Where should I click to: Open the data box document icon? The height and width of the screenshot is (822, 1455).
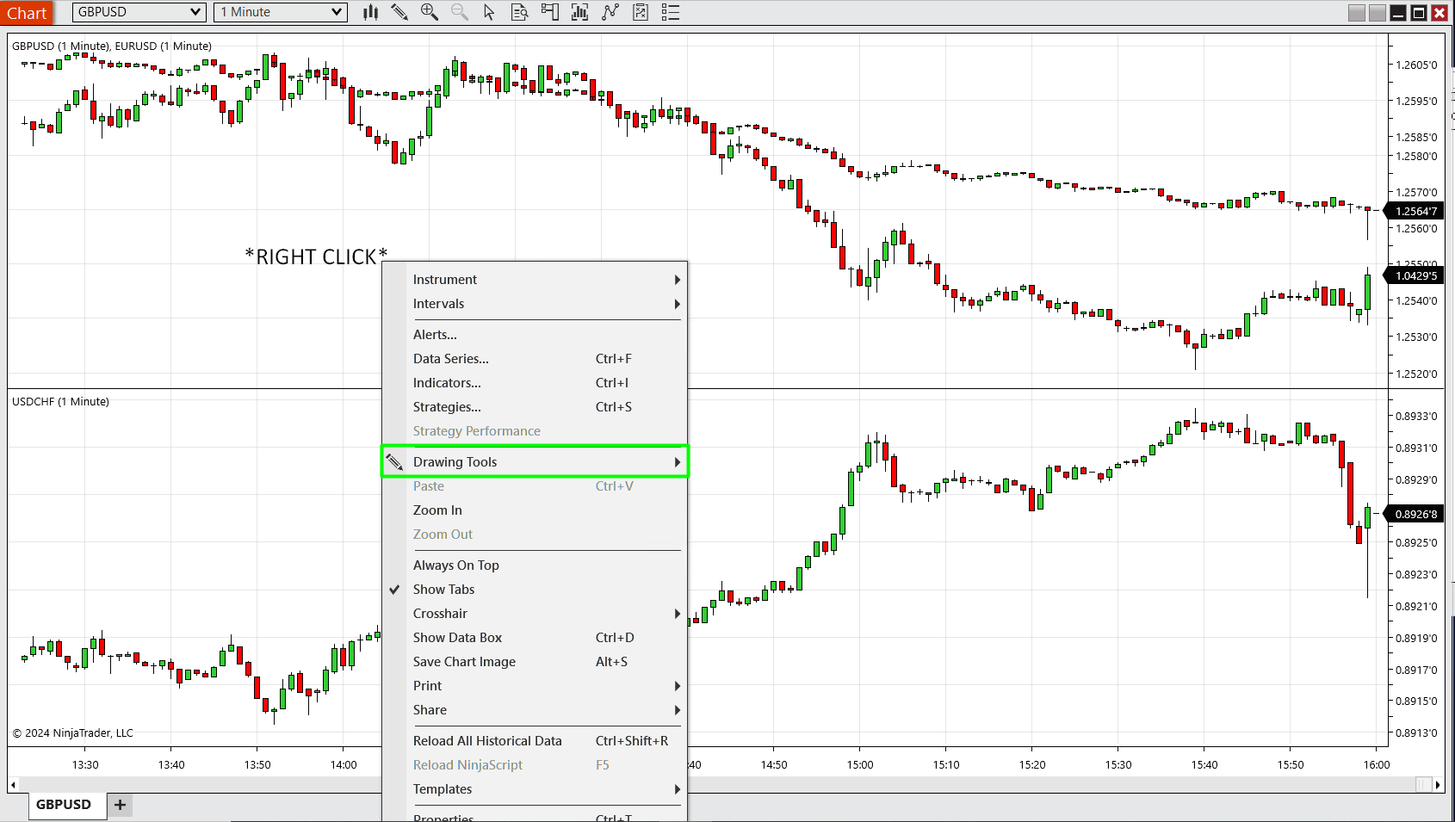(519, 12)
